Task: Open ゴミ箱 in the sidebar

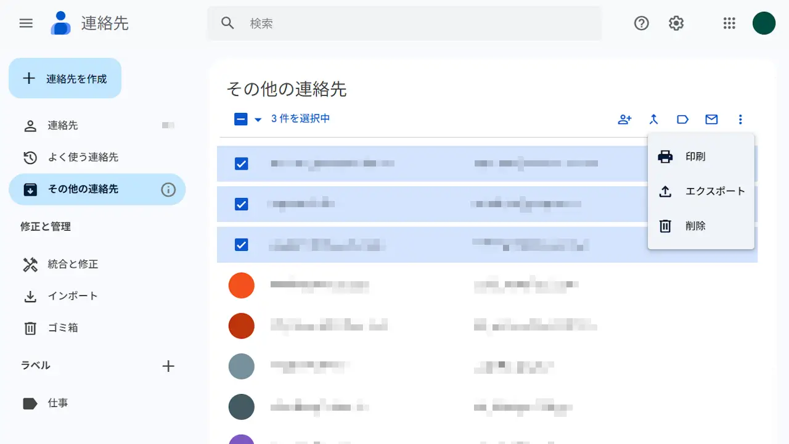Action: point(63,328)
